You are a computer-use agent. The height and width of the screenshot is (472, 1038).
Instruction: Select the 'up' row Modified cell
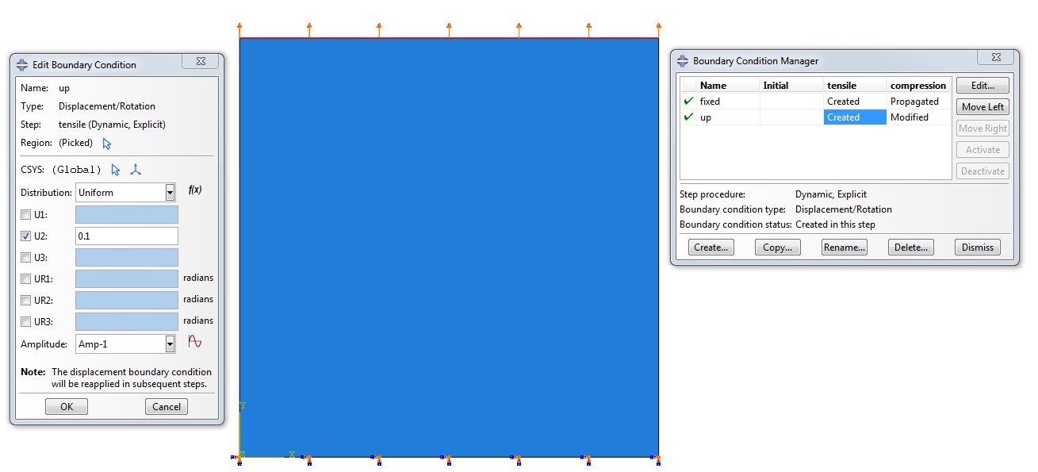tap(918, 117)
